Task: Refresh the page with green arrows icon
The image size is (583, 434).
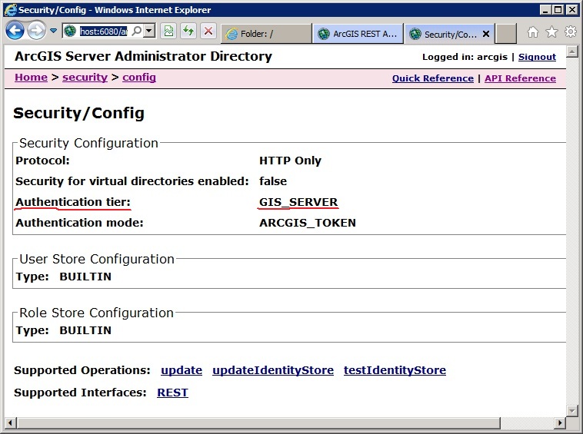Action: [x=188, y=31]
